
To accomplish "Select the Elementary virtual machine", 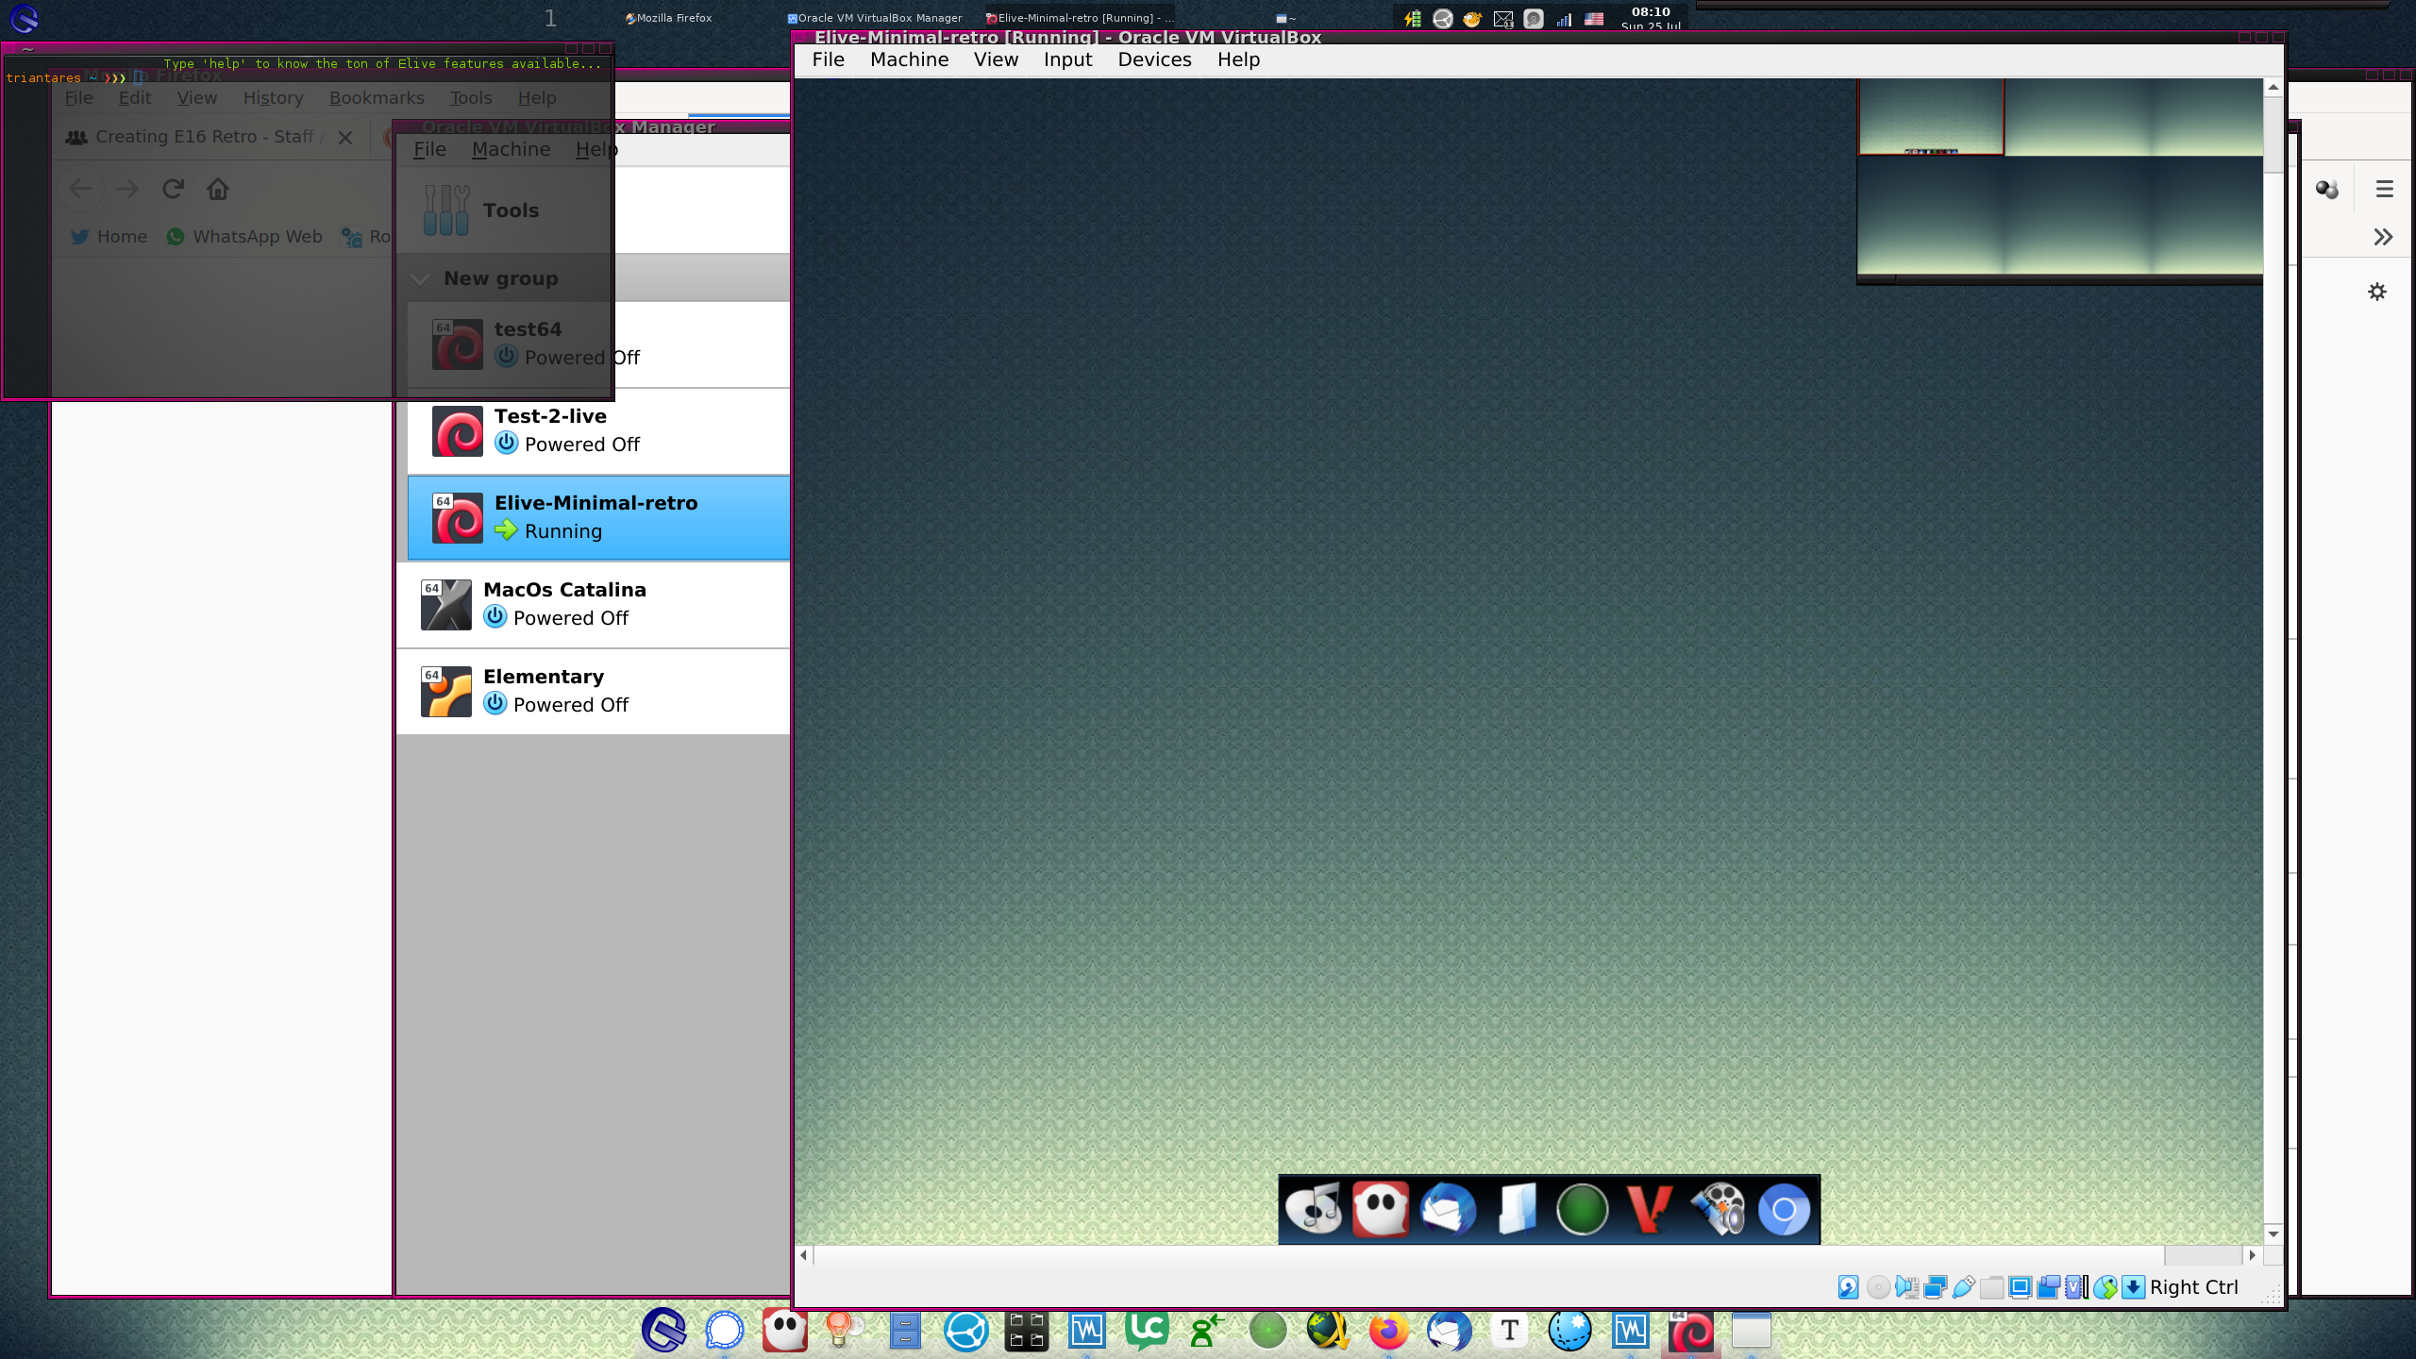I will tap(593, 692).
